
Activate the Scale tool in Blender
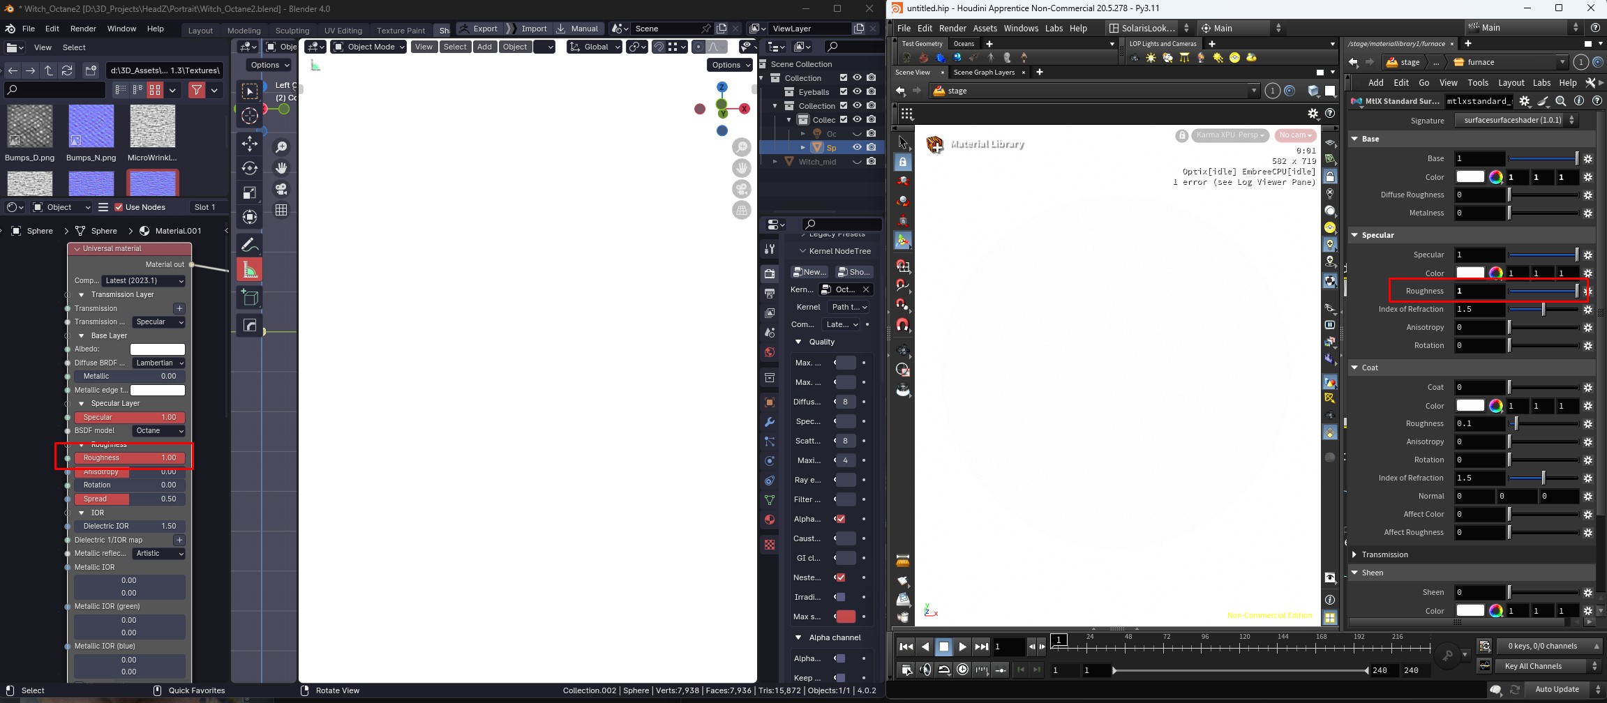coord(250,192)
